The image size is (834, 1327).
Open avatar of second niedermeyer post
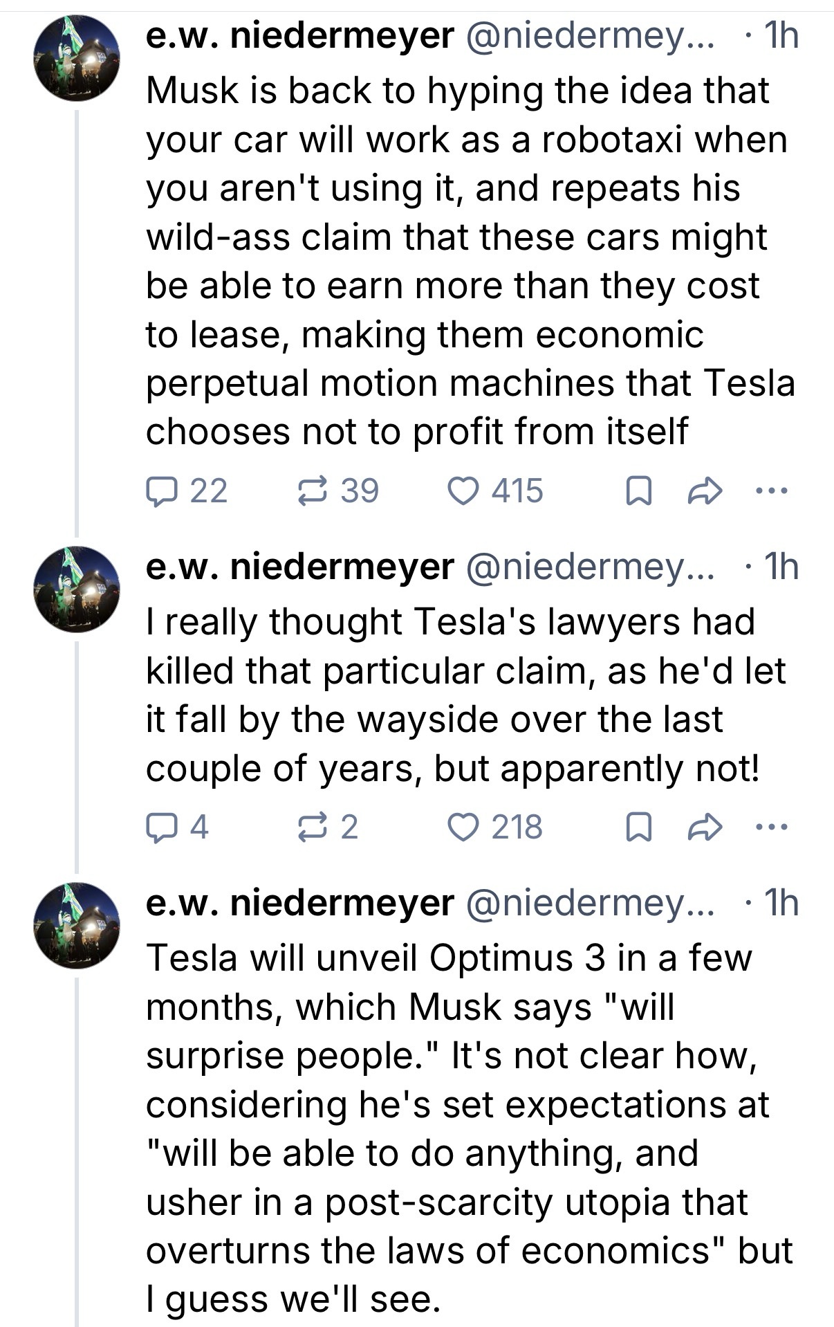(x=77, y=589)
